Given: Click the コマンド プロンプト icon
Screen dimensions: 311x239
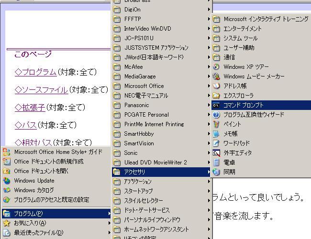Looking at the screenshot, I should point(216,105).
